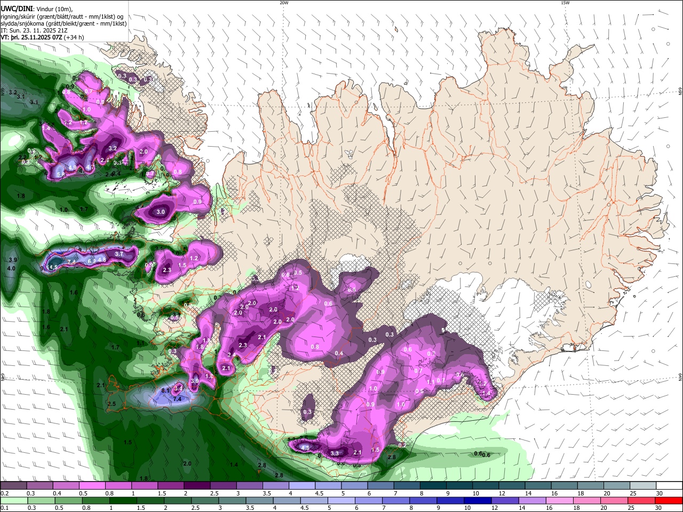Click the 'slydda/snjókoma' legend description line
This screenshot has width=683, height=512.
pyautogui.click(x=63, y=23)
